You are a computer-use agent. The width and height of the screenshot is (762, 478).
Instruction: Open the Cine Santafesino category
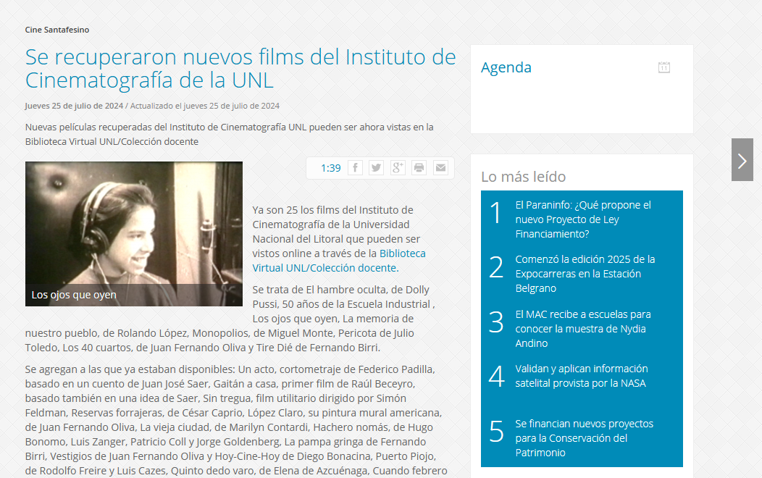coord(56,30)
